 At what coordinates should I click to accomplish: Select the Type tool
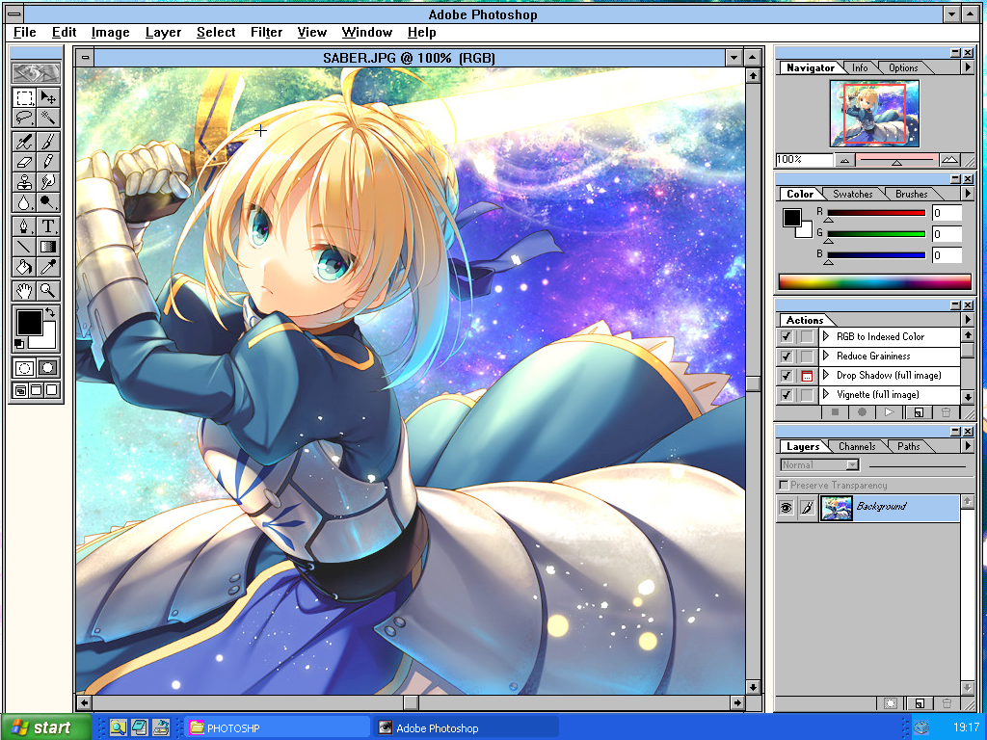pyautogui.click(x=47, y=226)
